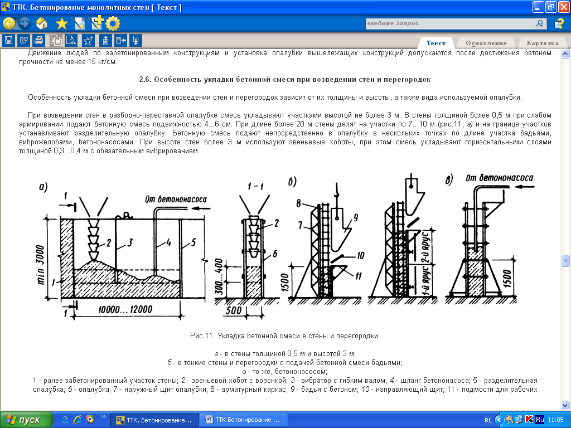Jump to the next section down-arrow icon
Viewport: 571px width, 428px height.
[x=136, y=40]
